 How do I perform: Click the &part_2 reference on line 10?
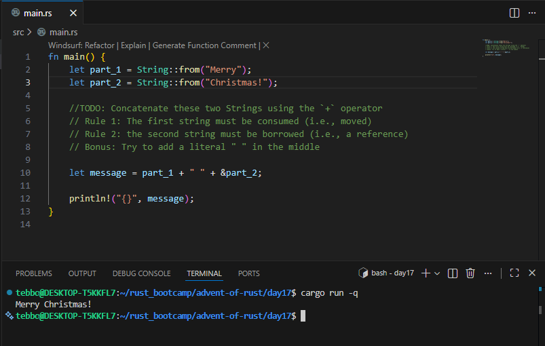tap(240, 173)
